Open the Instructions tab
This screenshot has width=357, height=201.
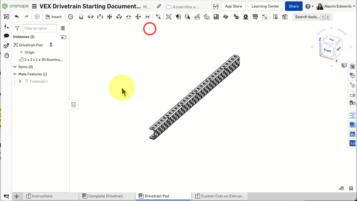pyautogui.click(x=42, y=196)
